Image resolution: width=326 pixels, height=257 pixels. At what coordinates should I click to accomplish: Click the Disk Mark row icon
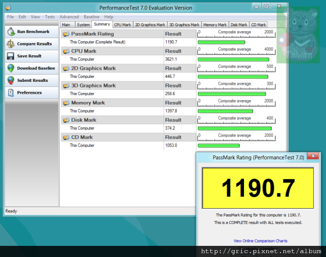[66, 120]
